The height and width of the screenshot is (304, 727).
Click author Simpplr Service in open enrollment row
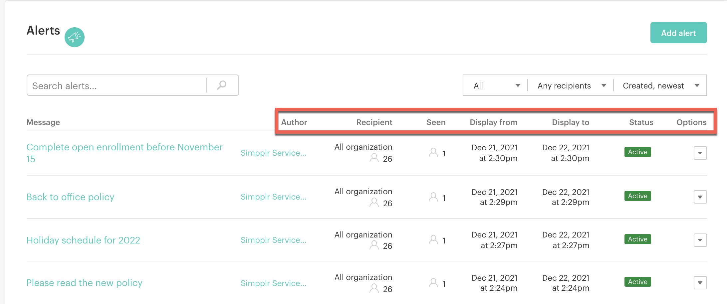pos(274,153)
